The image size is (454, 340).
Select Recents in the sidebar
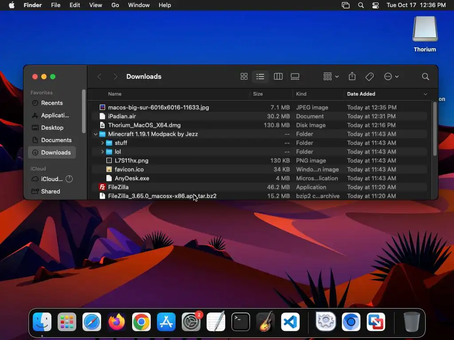[x=52, y=103]
